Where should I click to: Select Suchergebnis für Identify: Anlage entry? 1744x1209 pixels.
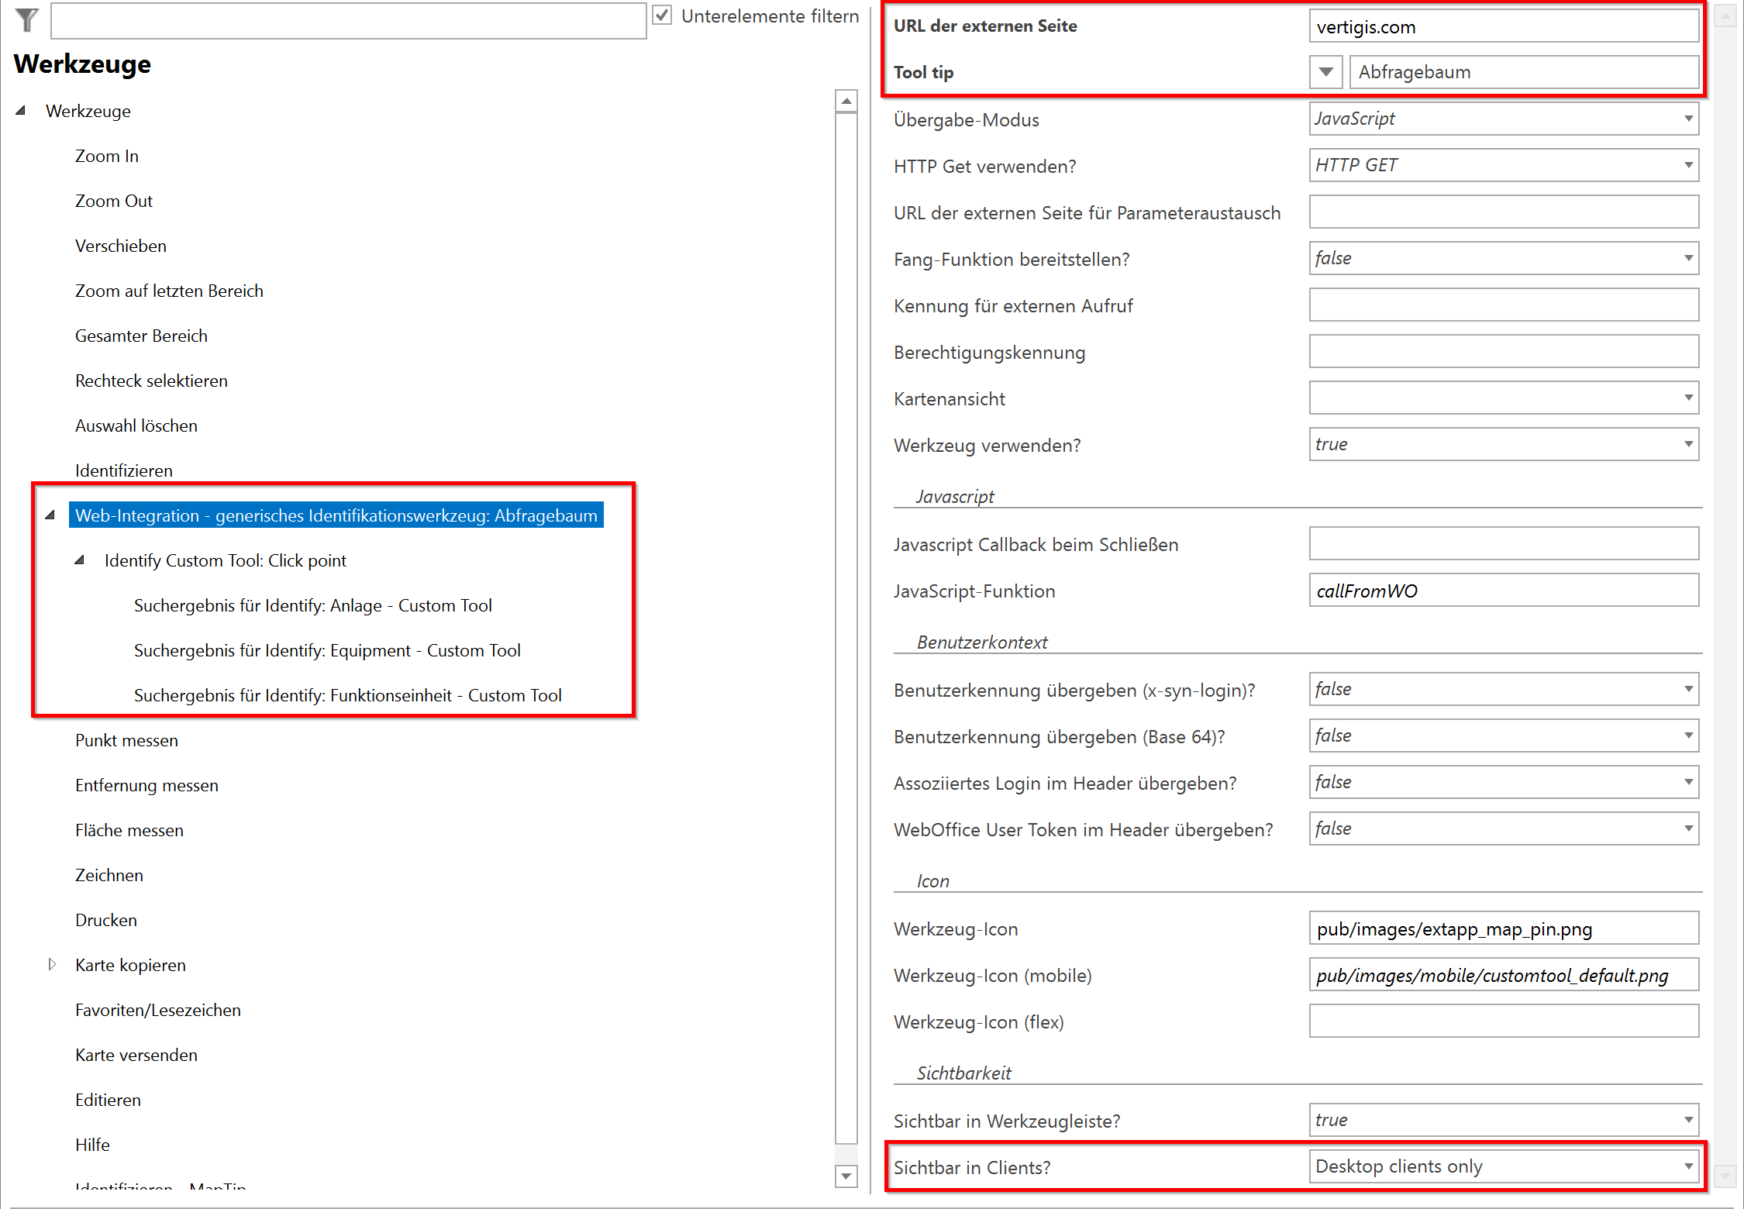click(x=313, y=605)
